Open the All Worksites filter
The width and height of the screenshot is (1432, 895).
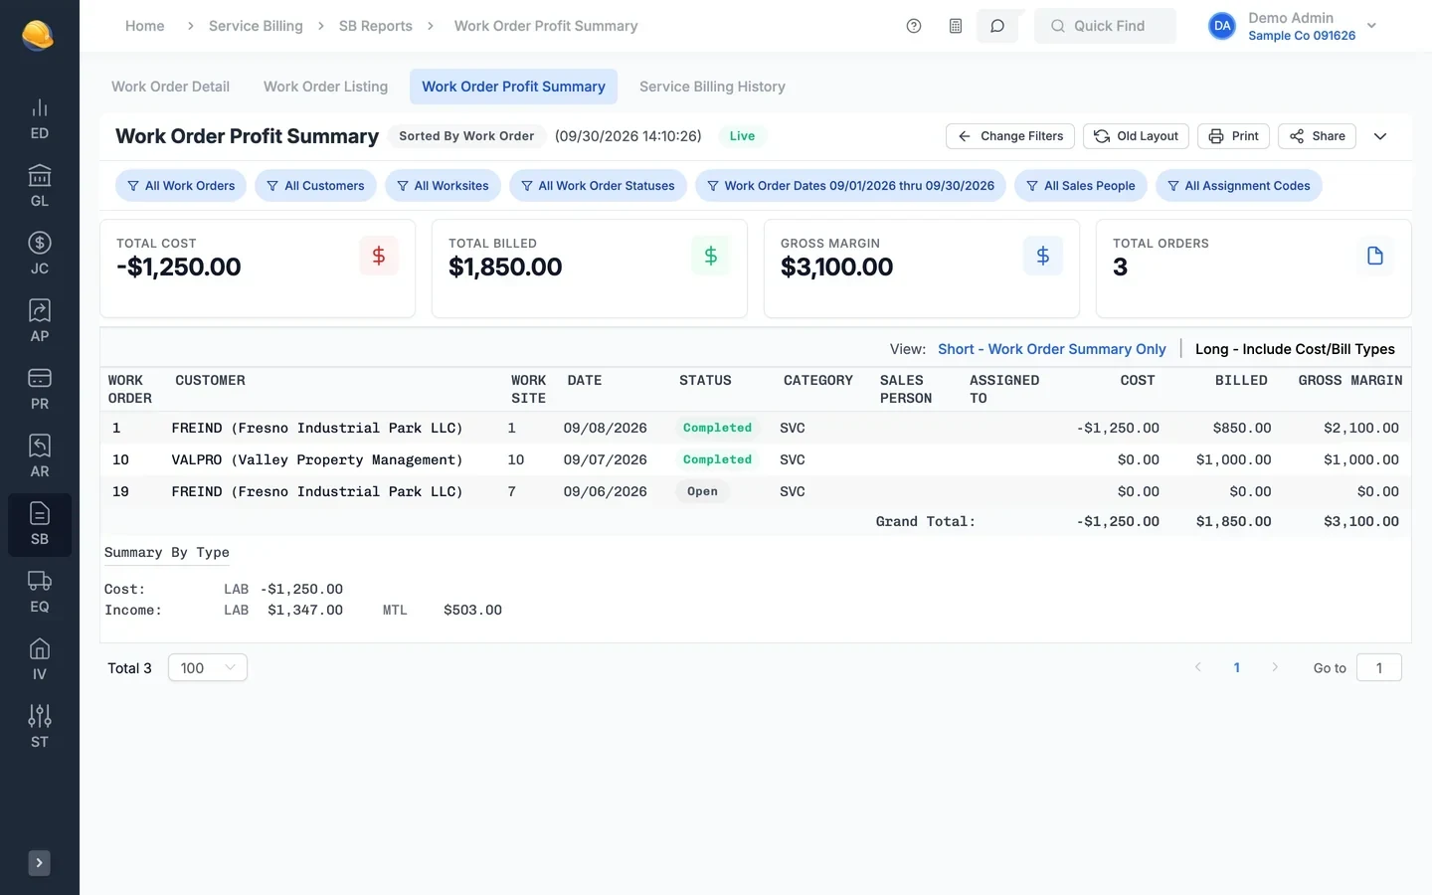[x=443, y=186]
